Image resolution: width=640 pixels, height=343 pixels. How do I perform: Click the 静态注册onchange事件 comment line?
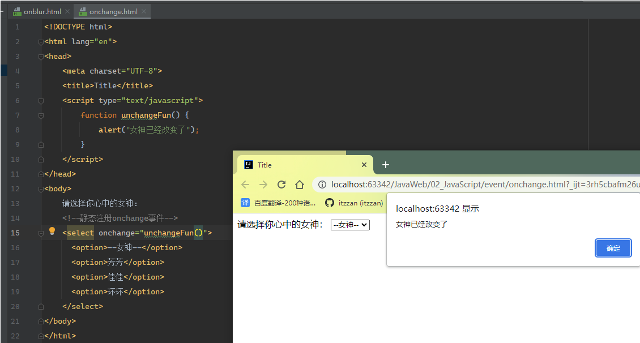[x=120, y=218]
